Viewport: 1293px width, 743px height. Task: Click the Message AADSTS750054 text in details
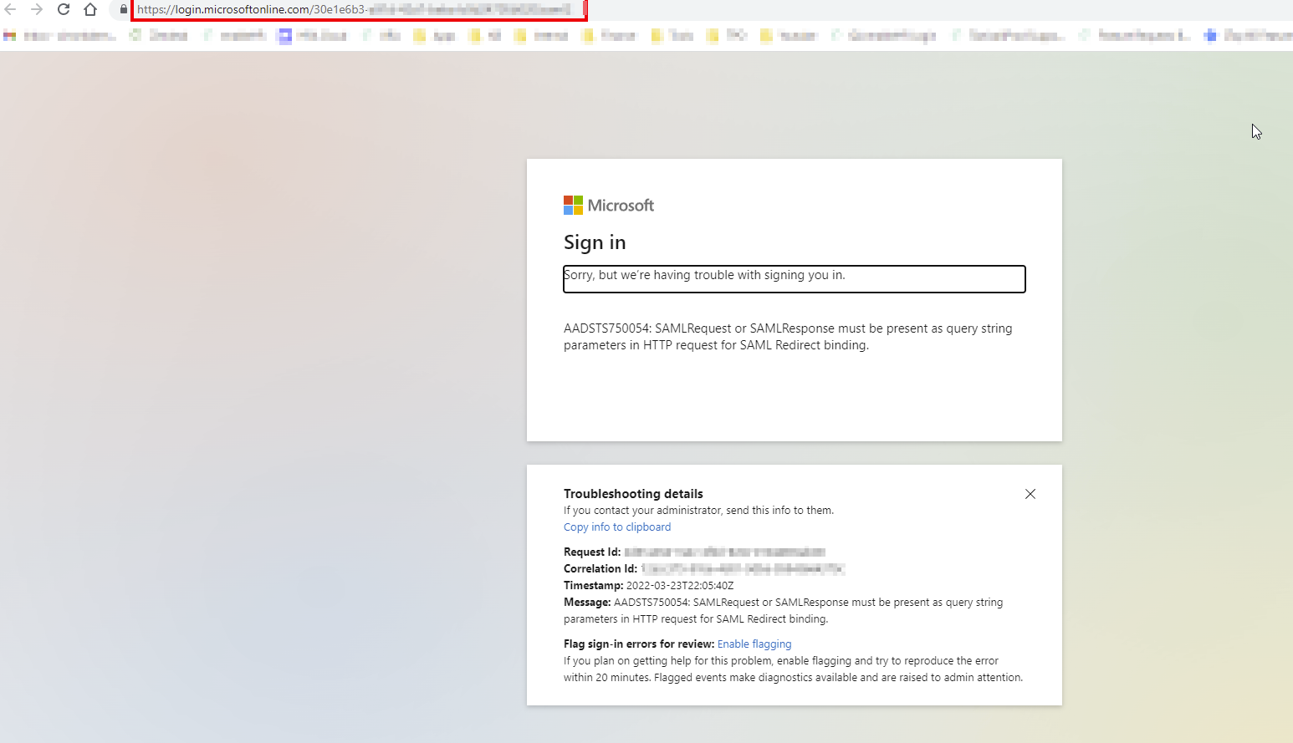[783, 611]
